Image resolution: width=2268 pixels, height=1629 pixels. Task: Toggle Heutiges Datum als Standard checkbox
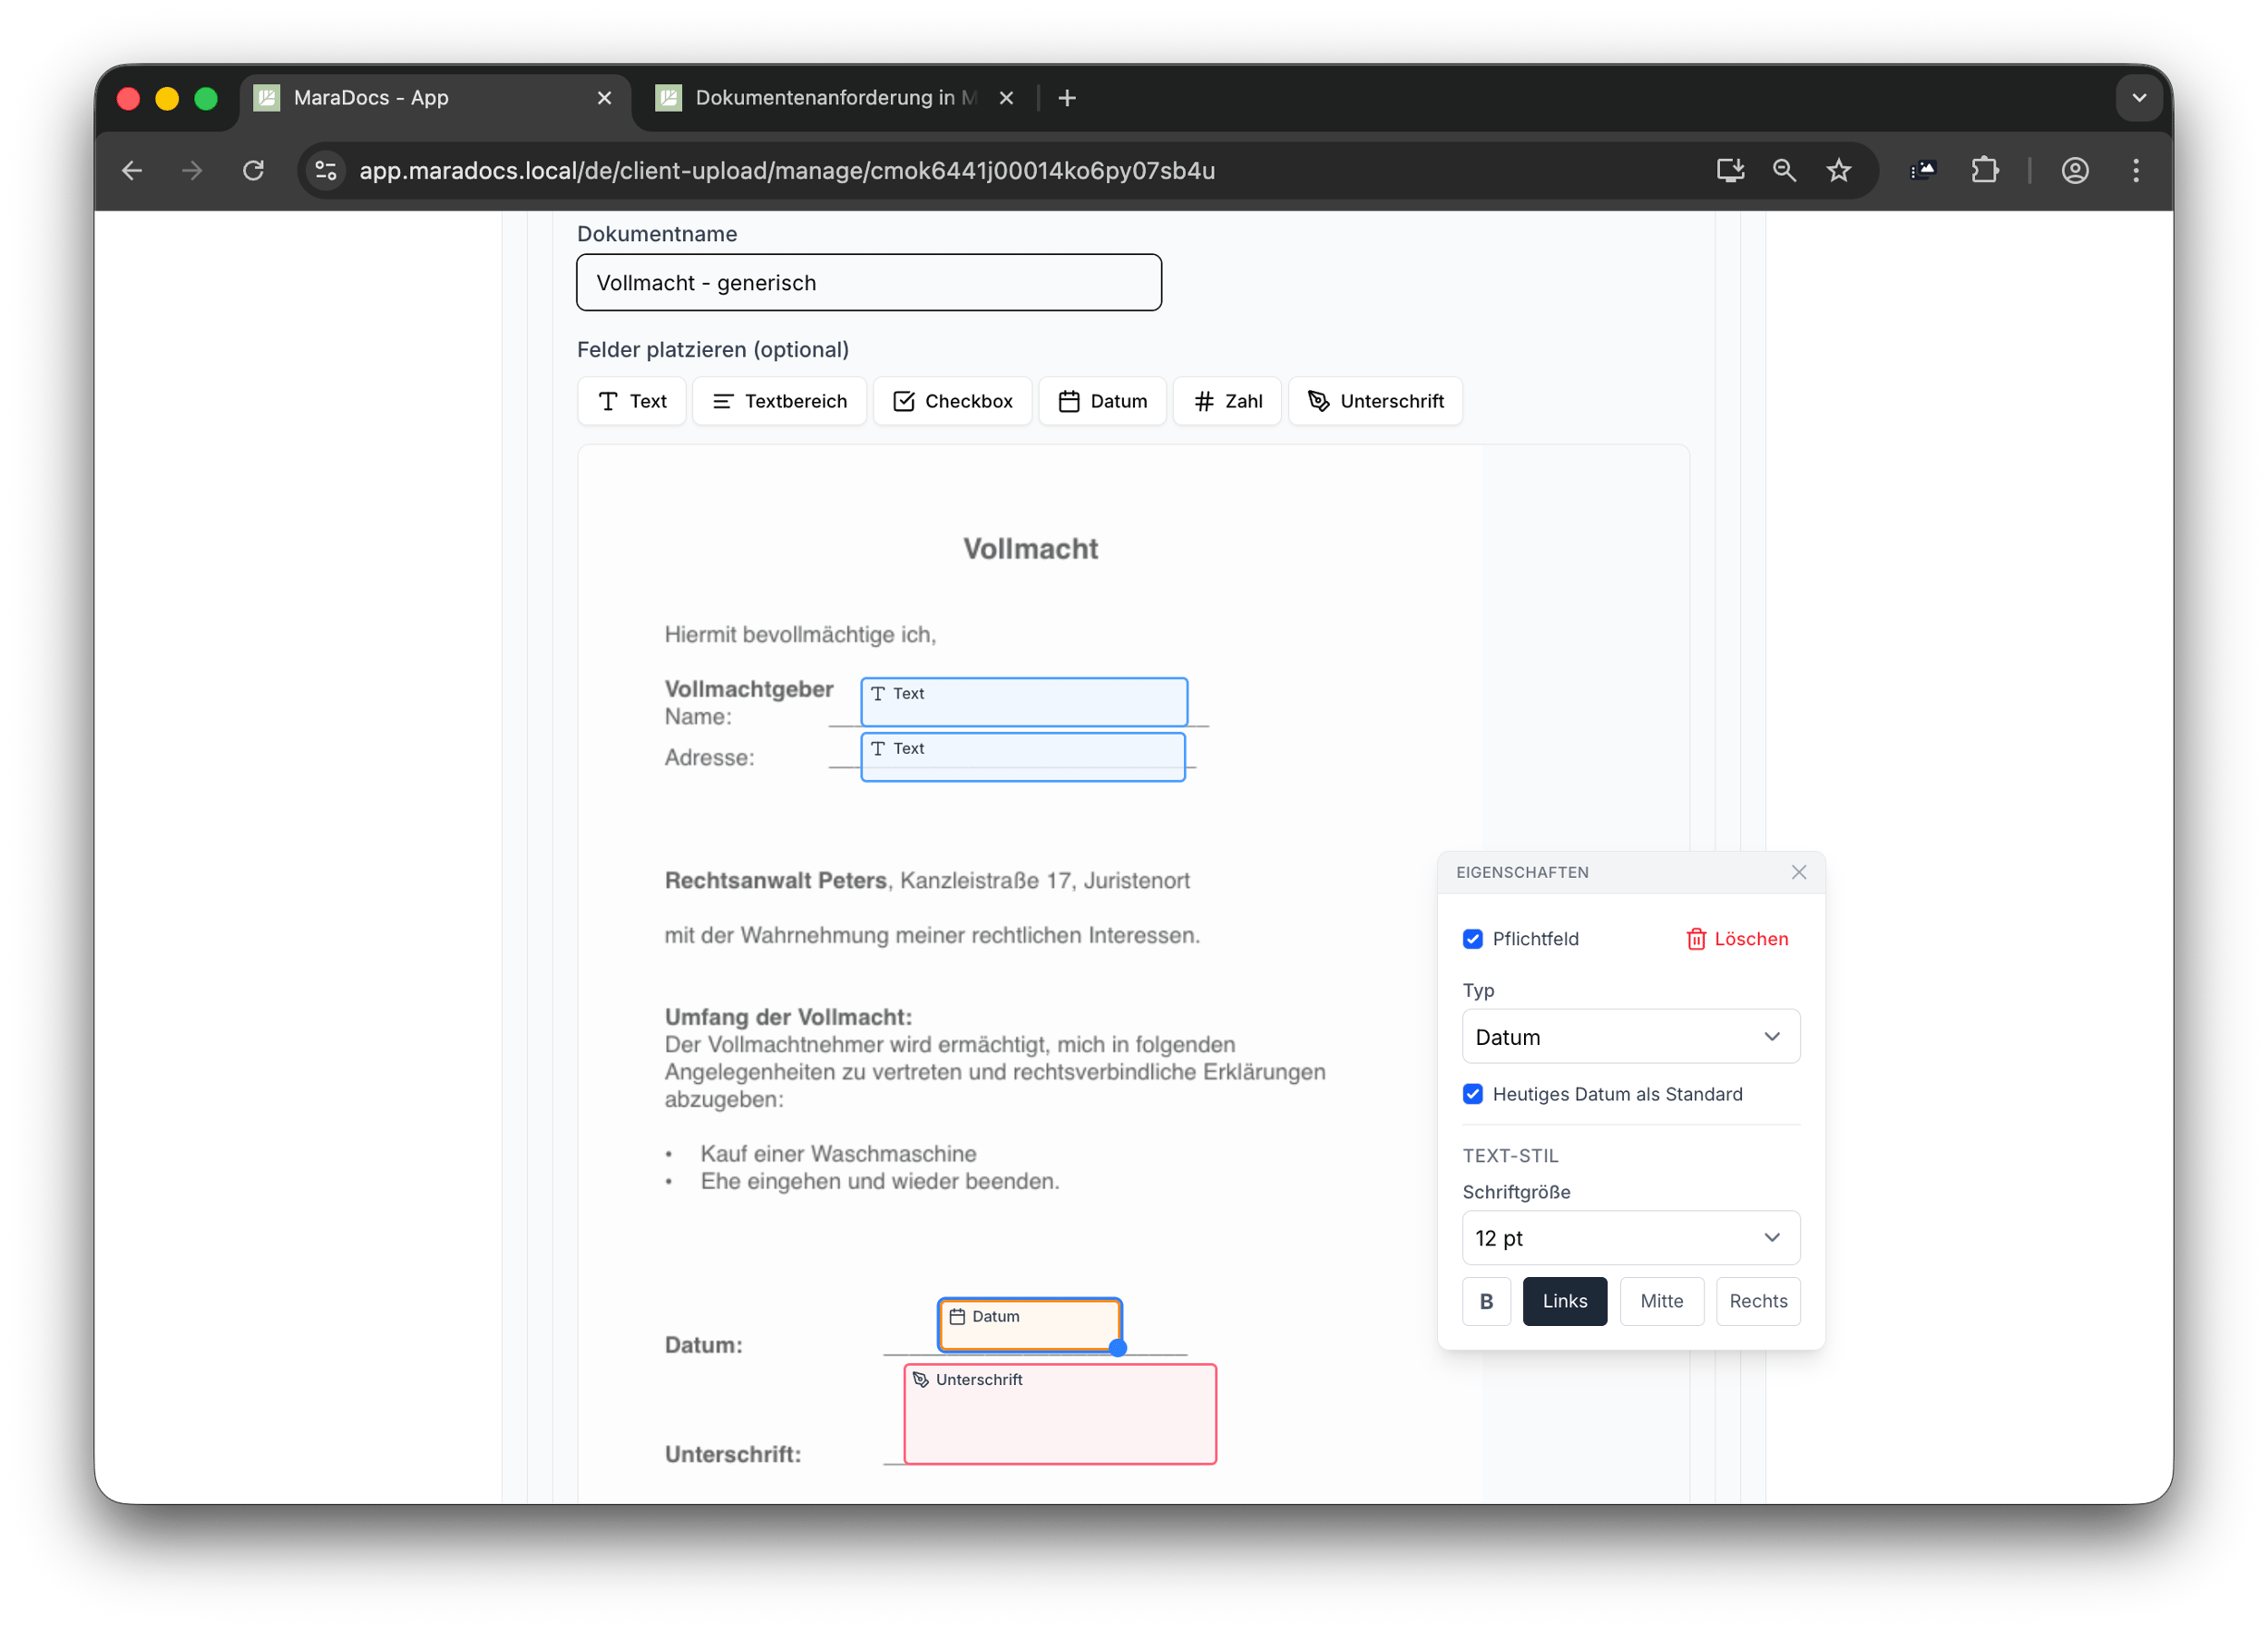(x=1473, y=1094)
